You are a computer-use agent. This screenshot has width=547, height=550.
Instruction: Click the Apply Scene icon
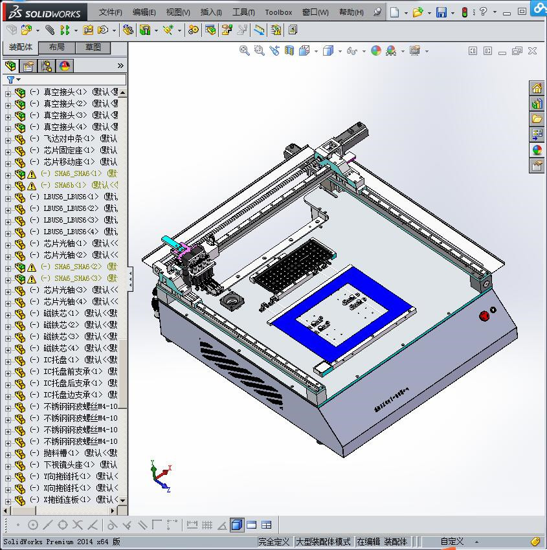[391, 51]
